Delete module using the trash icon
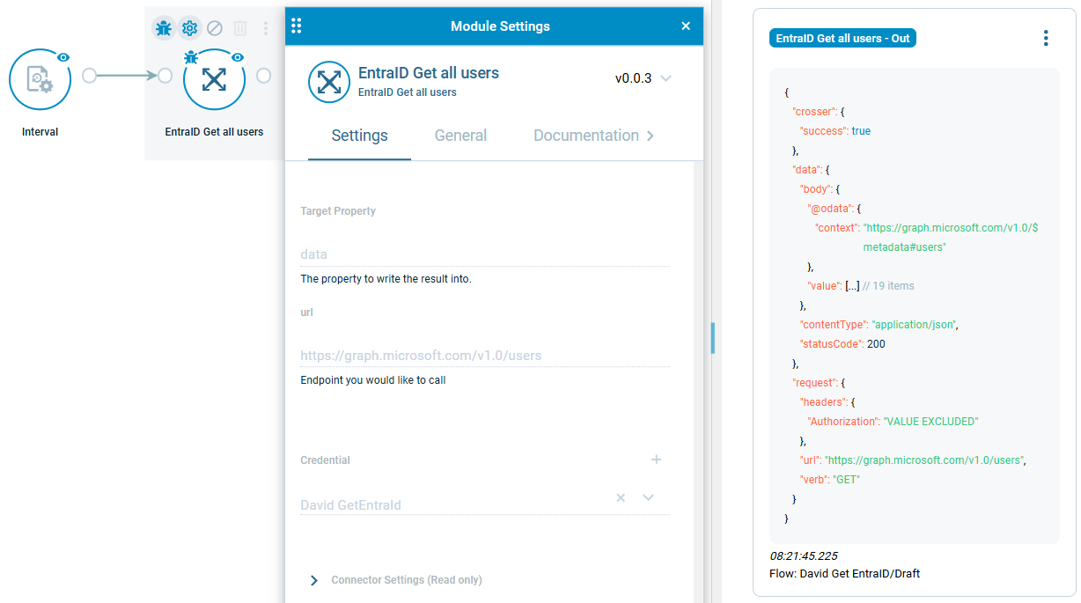The height and width of the screenshot is (603, 1081). tap(240, 28)
